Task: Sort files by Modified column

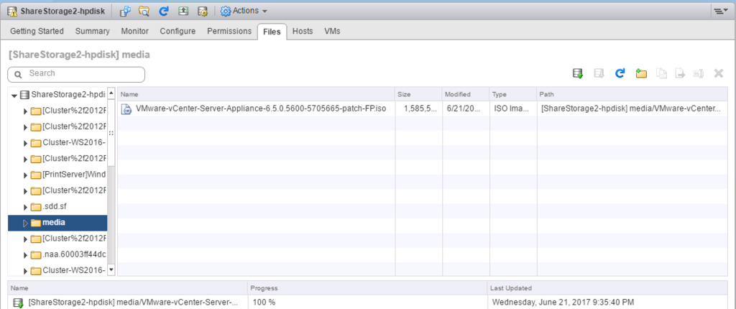Action: click(x=466, y=94)
